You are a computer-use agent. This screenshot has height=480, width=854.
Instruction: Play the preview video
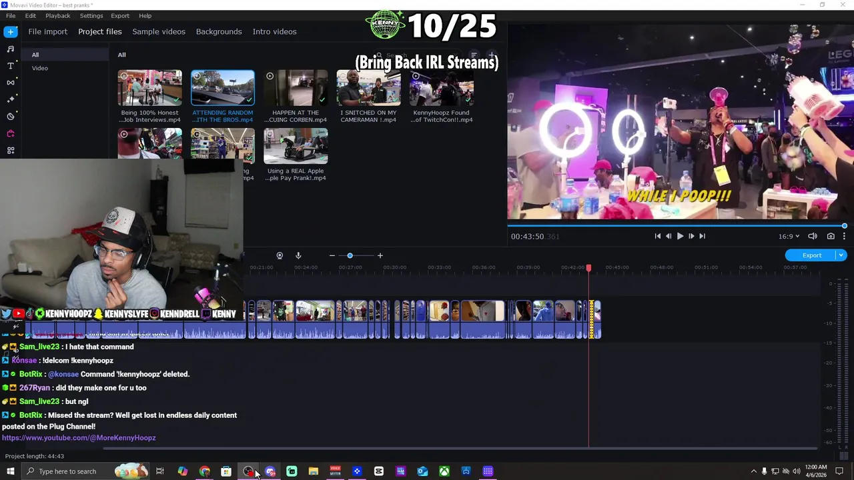[x=680, y=236]
